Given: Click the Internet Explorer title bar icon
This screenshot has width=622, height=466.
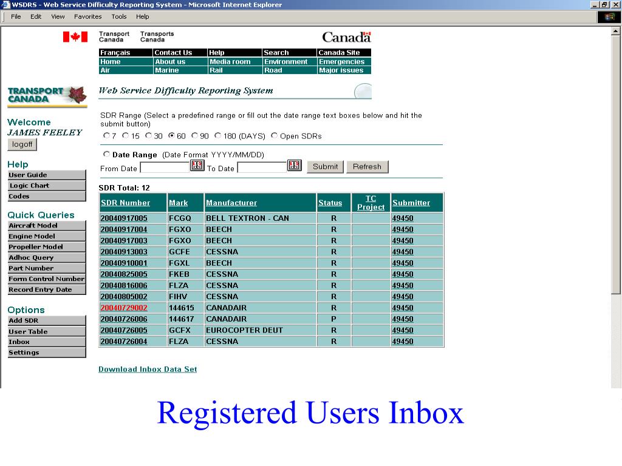Looking at the screenshot, I should pyautogui.click(x=6, y=5).
